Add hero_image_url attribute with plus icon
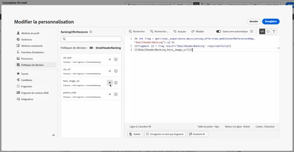The height and width of the screenshot is (152, 294). [110, 83]
